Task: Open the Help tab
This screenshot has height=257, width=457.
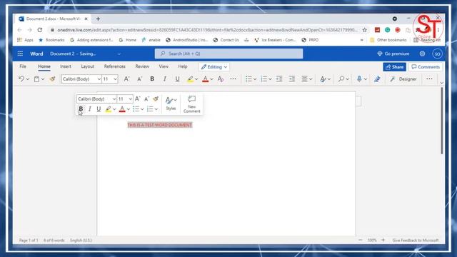Action: (x=183, y=66)
